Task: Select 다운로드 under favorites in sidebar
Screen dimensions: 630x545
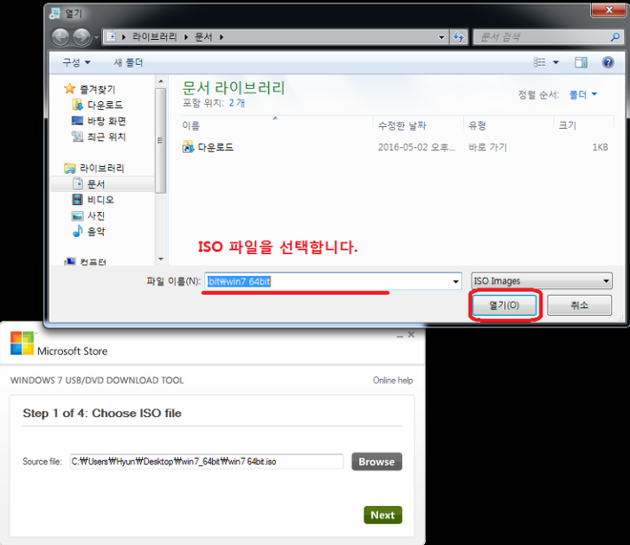Action: tap(98, 105)
